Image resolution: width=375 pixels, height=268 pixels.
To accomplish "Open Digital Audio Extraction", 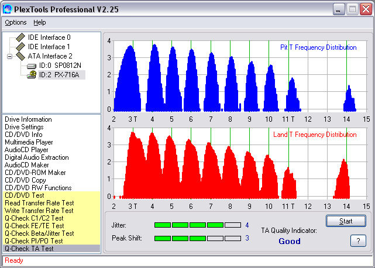I will (x=37, y=157).
